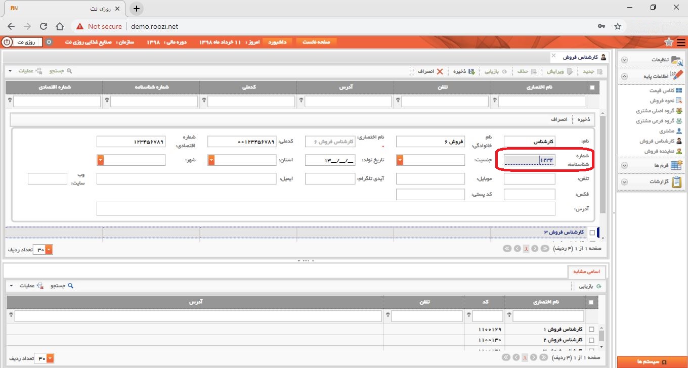
Task: Bookmark this page with the browser star
Action: (x=617, y=26)
